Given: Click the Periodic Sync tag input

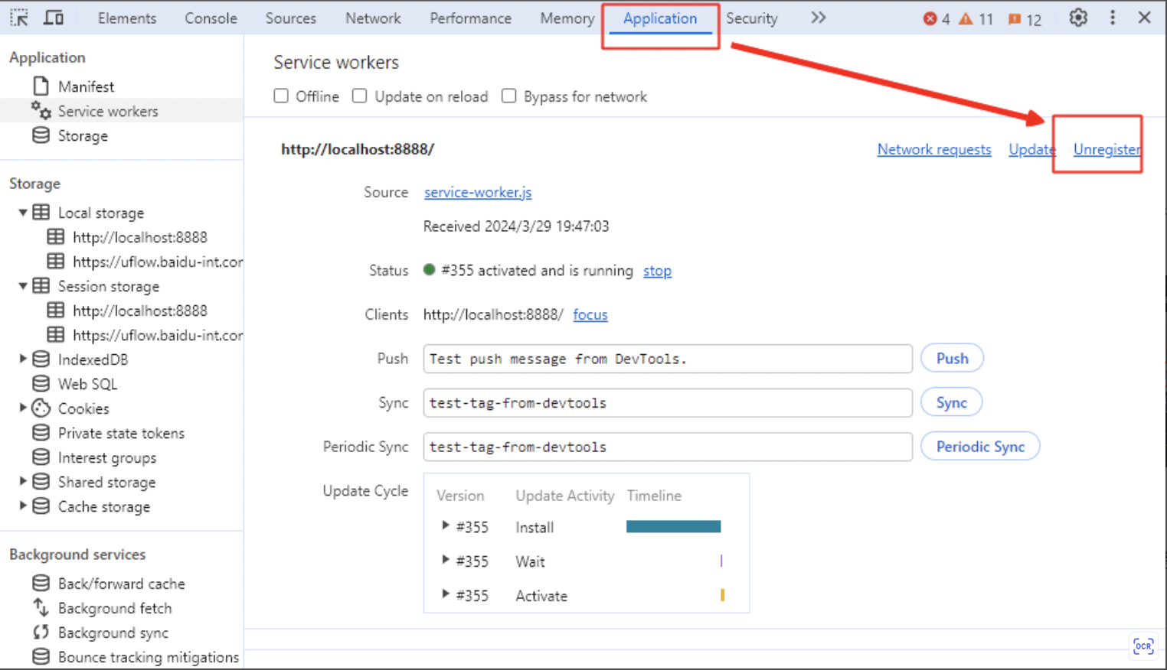Looking at the screenshot, I should tap(668, 447).
